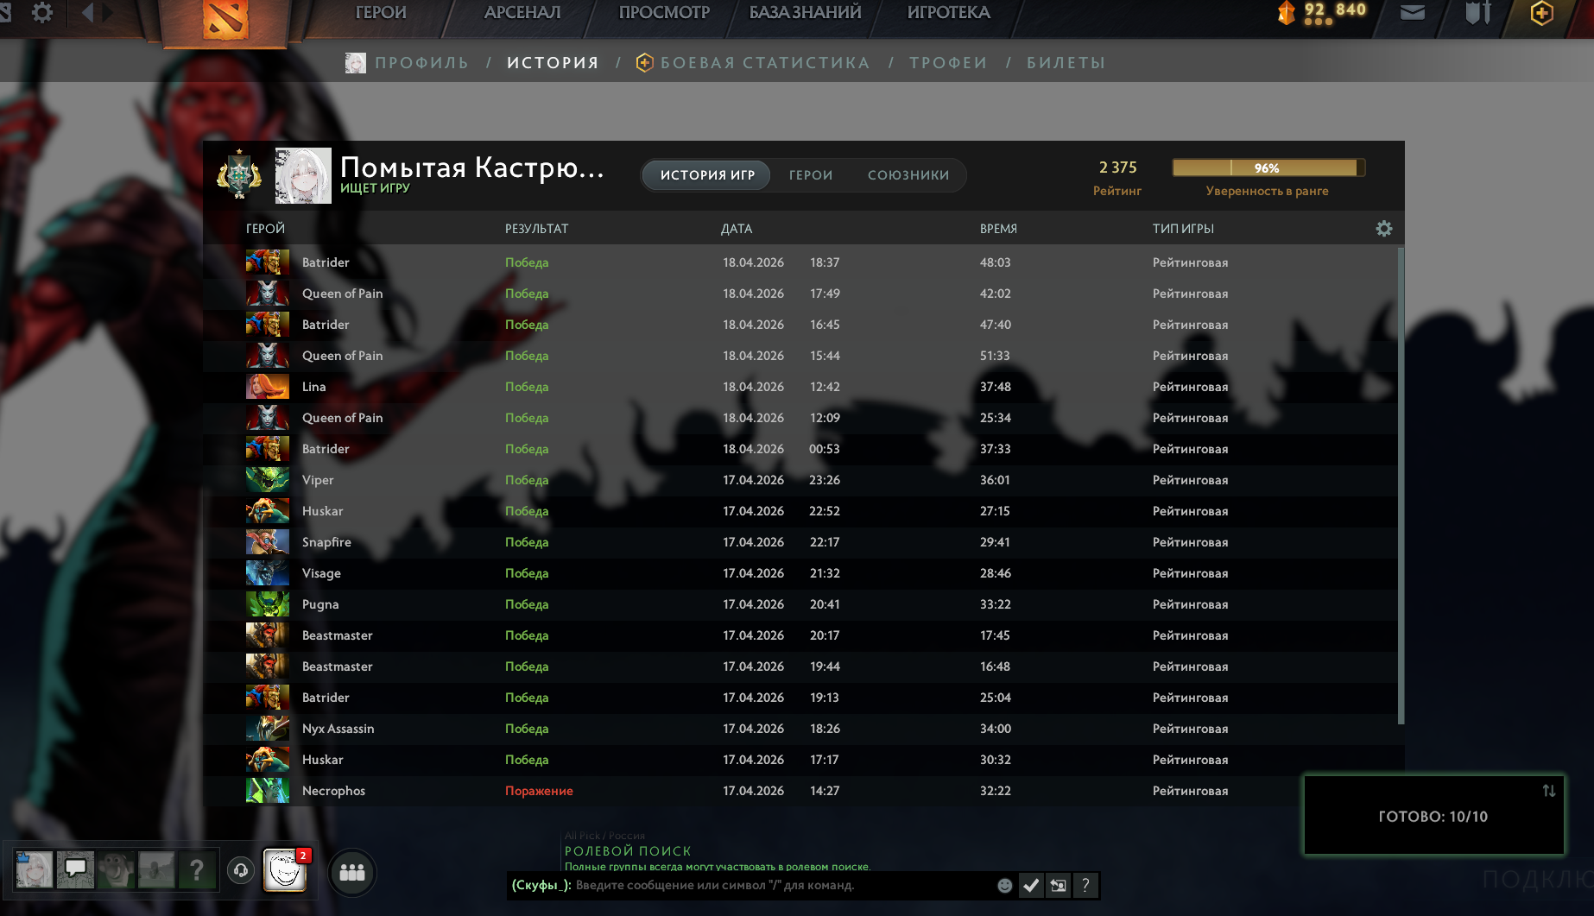This screenshot has height=916, width=1594.
Task: Click the profile avatar next to the player name
Action: tap(303, 175)
